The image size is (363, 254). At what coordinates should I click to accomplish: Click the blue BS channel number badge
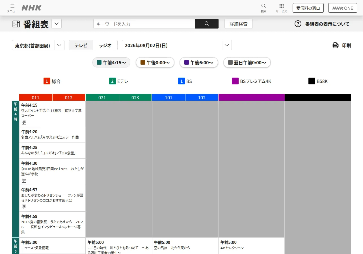(181, 81)
